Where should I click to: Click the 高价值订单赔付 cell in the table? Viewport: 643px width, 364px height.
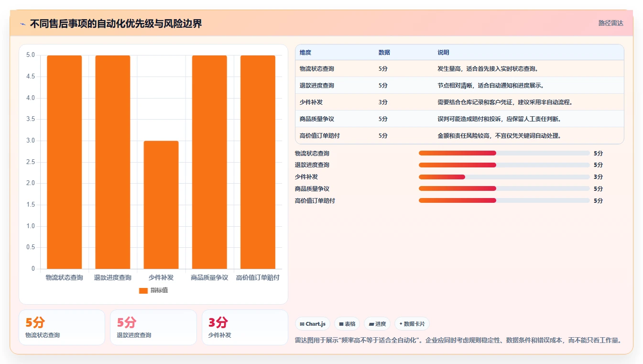[x=320, y=136]
